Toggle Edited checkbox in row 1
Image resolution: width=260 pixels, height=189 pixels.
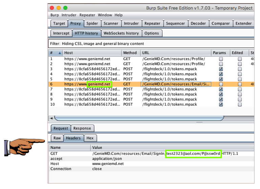click(x=240, y=59)
